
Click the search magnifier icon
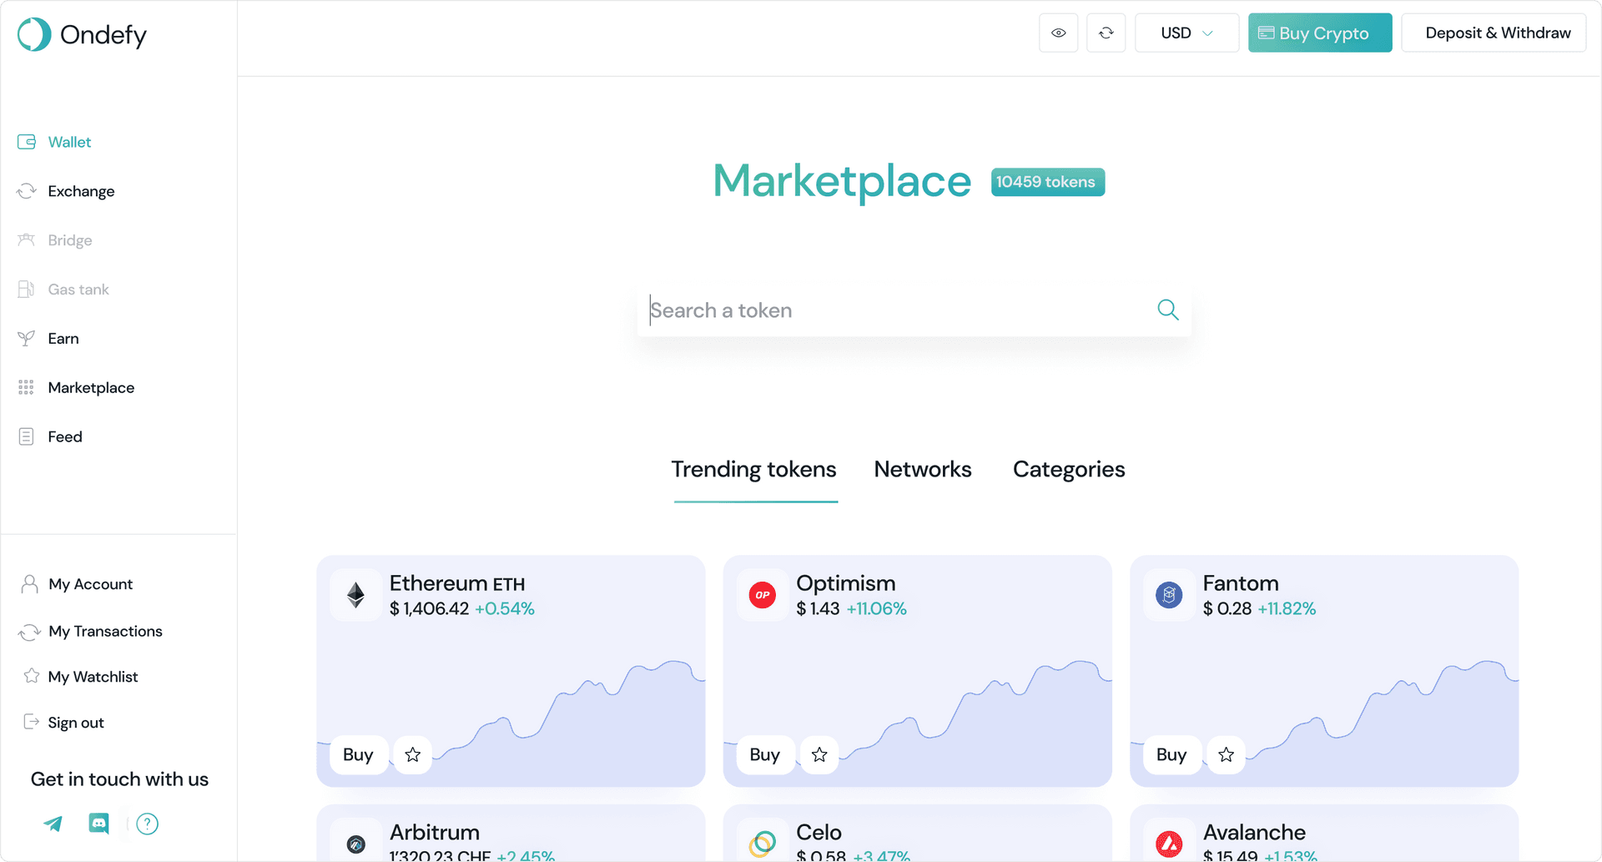[1168, 310]
